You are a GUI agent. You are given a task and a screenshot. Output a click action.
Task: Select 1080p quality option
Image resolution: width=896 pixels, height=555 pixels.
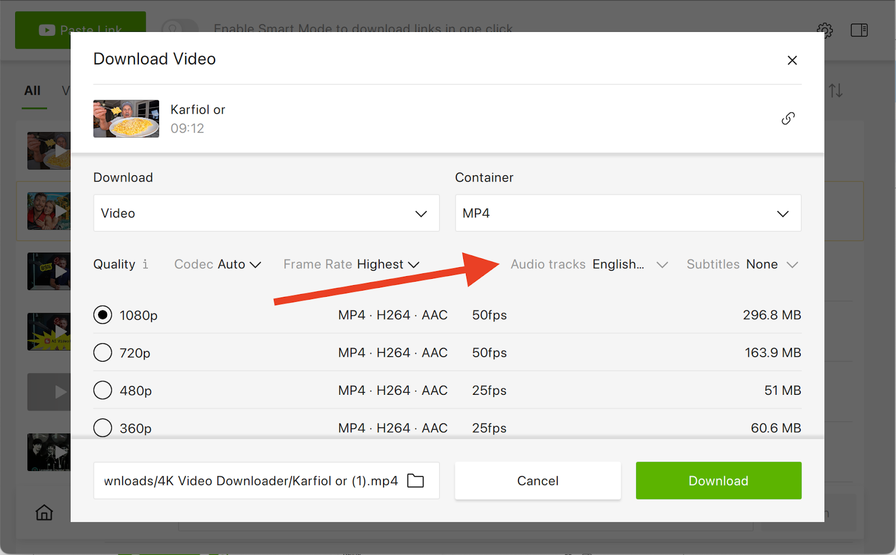click(102, 315)
